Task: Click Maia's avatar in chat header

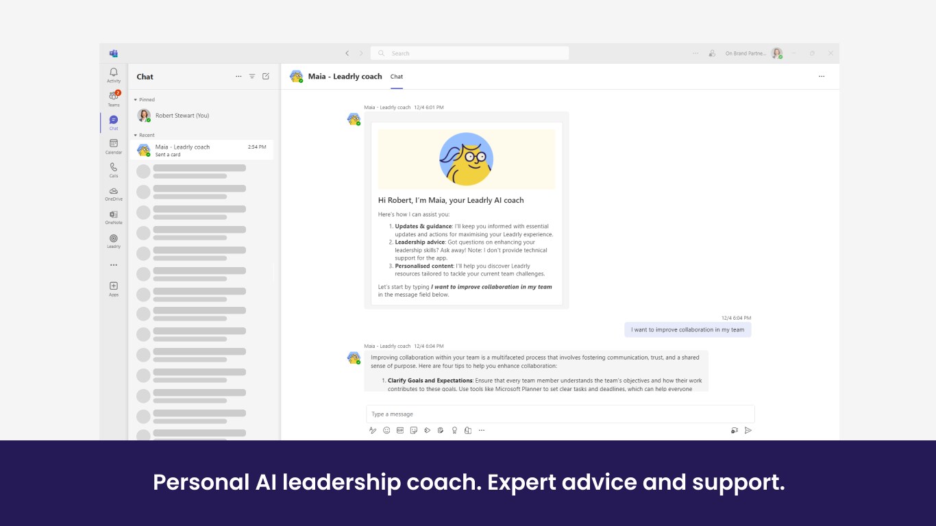Action: [297, 77]
